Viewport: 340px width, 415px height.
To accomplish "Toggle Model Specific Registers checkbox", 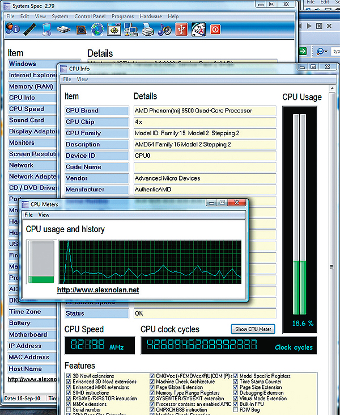I will point(235,376).
